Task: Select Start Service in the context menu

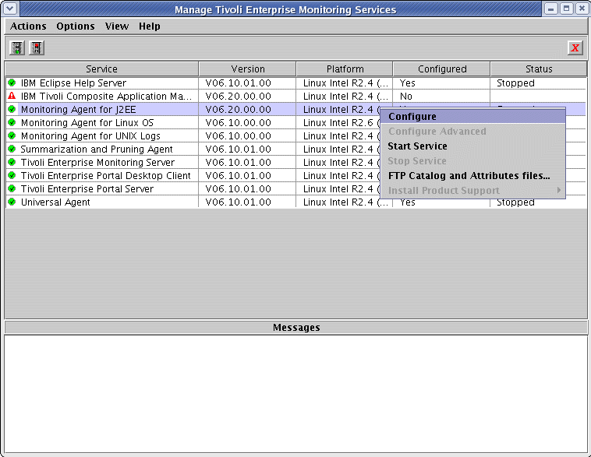Action: point(417,146)
